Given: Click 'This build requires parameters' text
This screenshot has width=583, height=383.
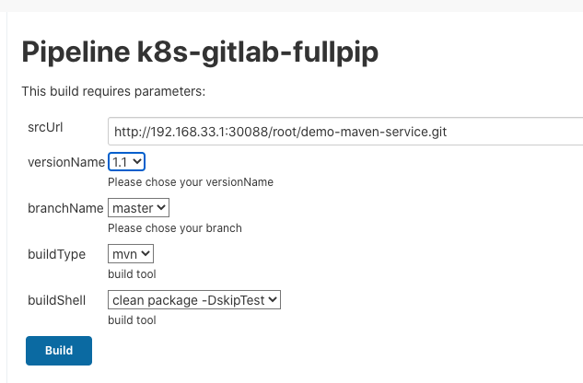Looking at the screenshot, I should point(113,91).
